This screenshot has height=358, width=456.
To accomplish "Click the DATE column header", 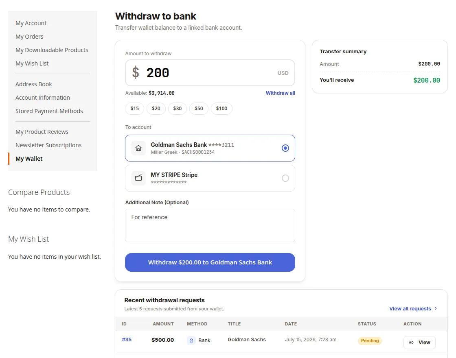I will tap(291, 324).
